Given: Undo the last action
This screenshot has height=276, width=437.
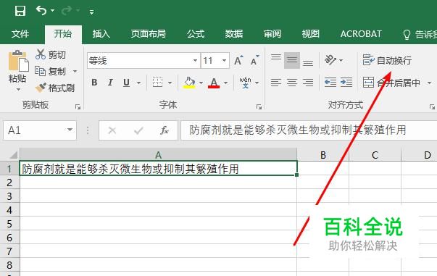Looking at the screenshot, I should coord(41,11).
